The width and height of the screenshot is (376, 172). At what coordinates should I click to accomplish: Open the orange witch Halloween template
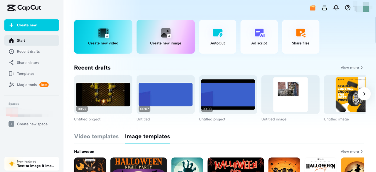point(352,165)
